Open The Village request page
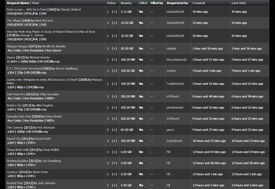 (13, 21)
